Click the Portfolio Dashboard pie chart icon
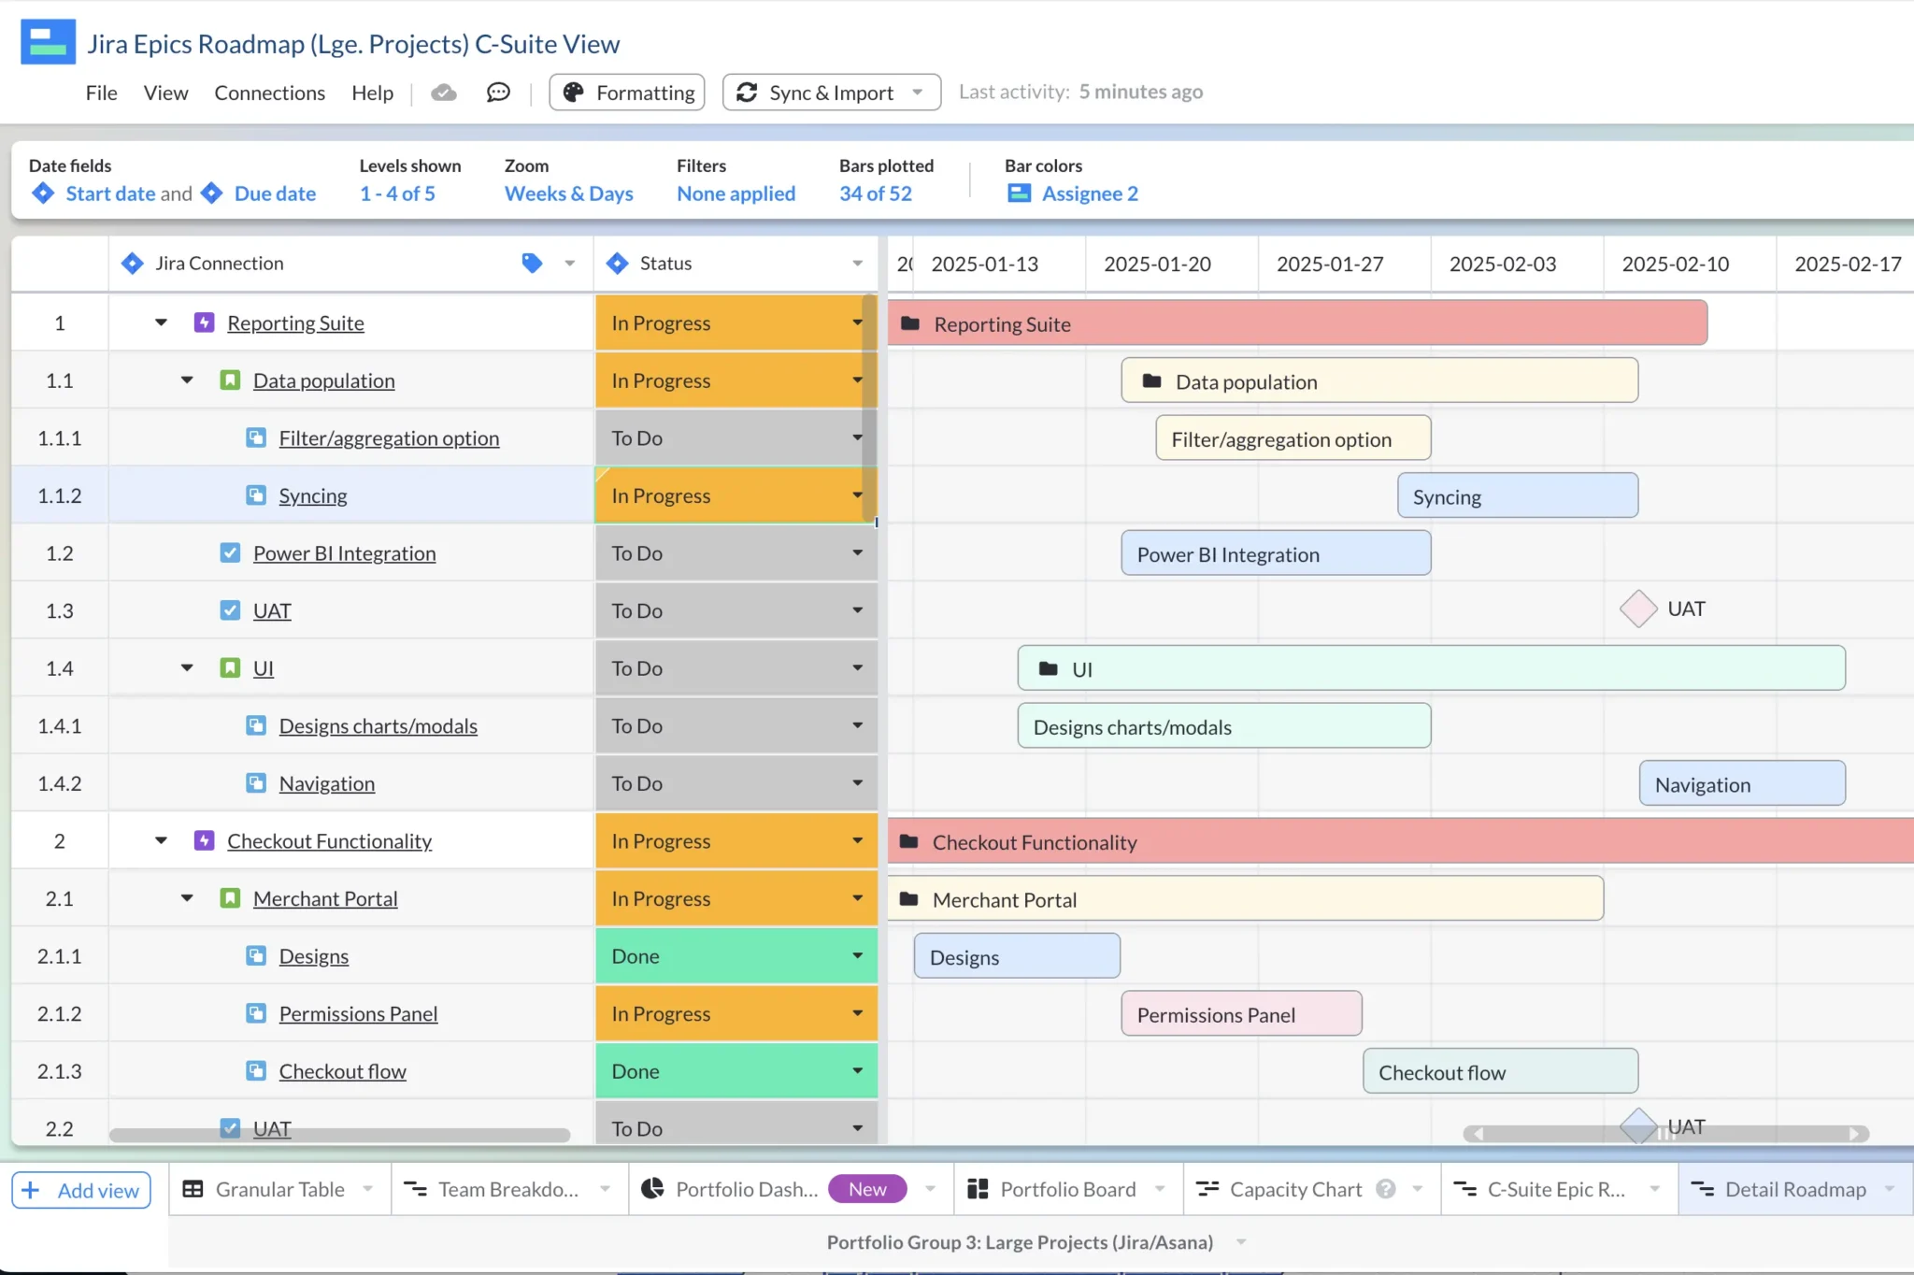This screenshot has height=1275, width=1914. coord(652,1188)
